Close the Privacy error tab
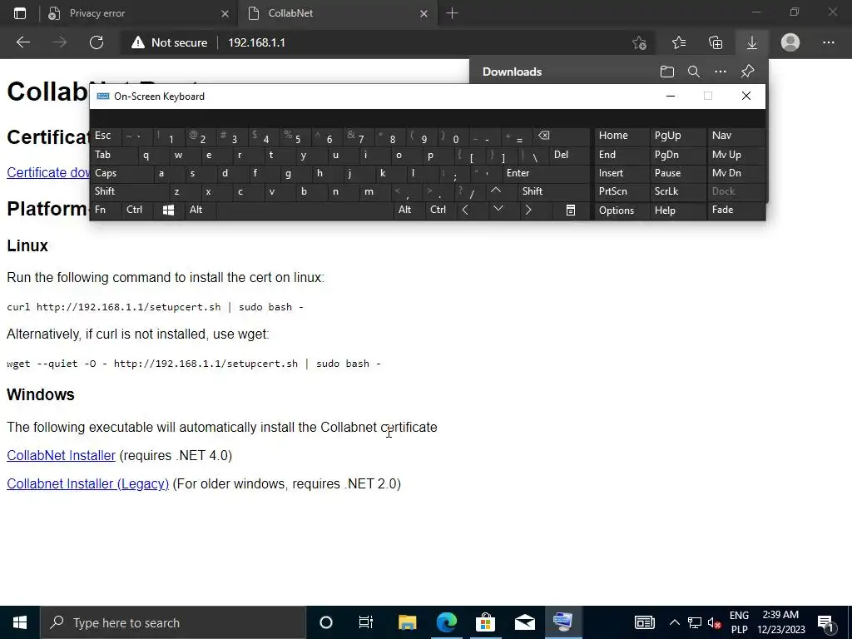 [x=225, y=13]
